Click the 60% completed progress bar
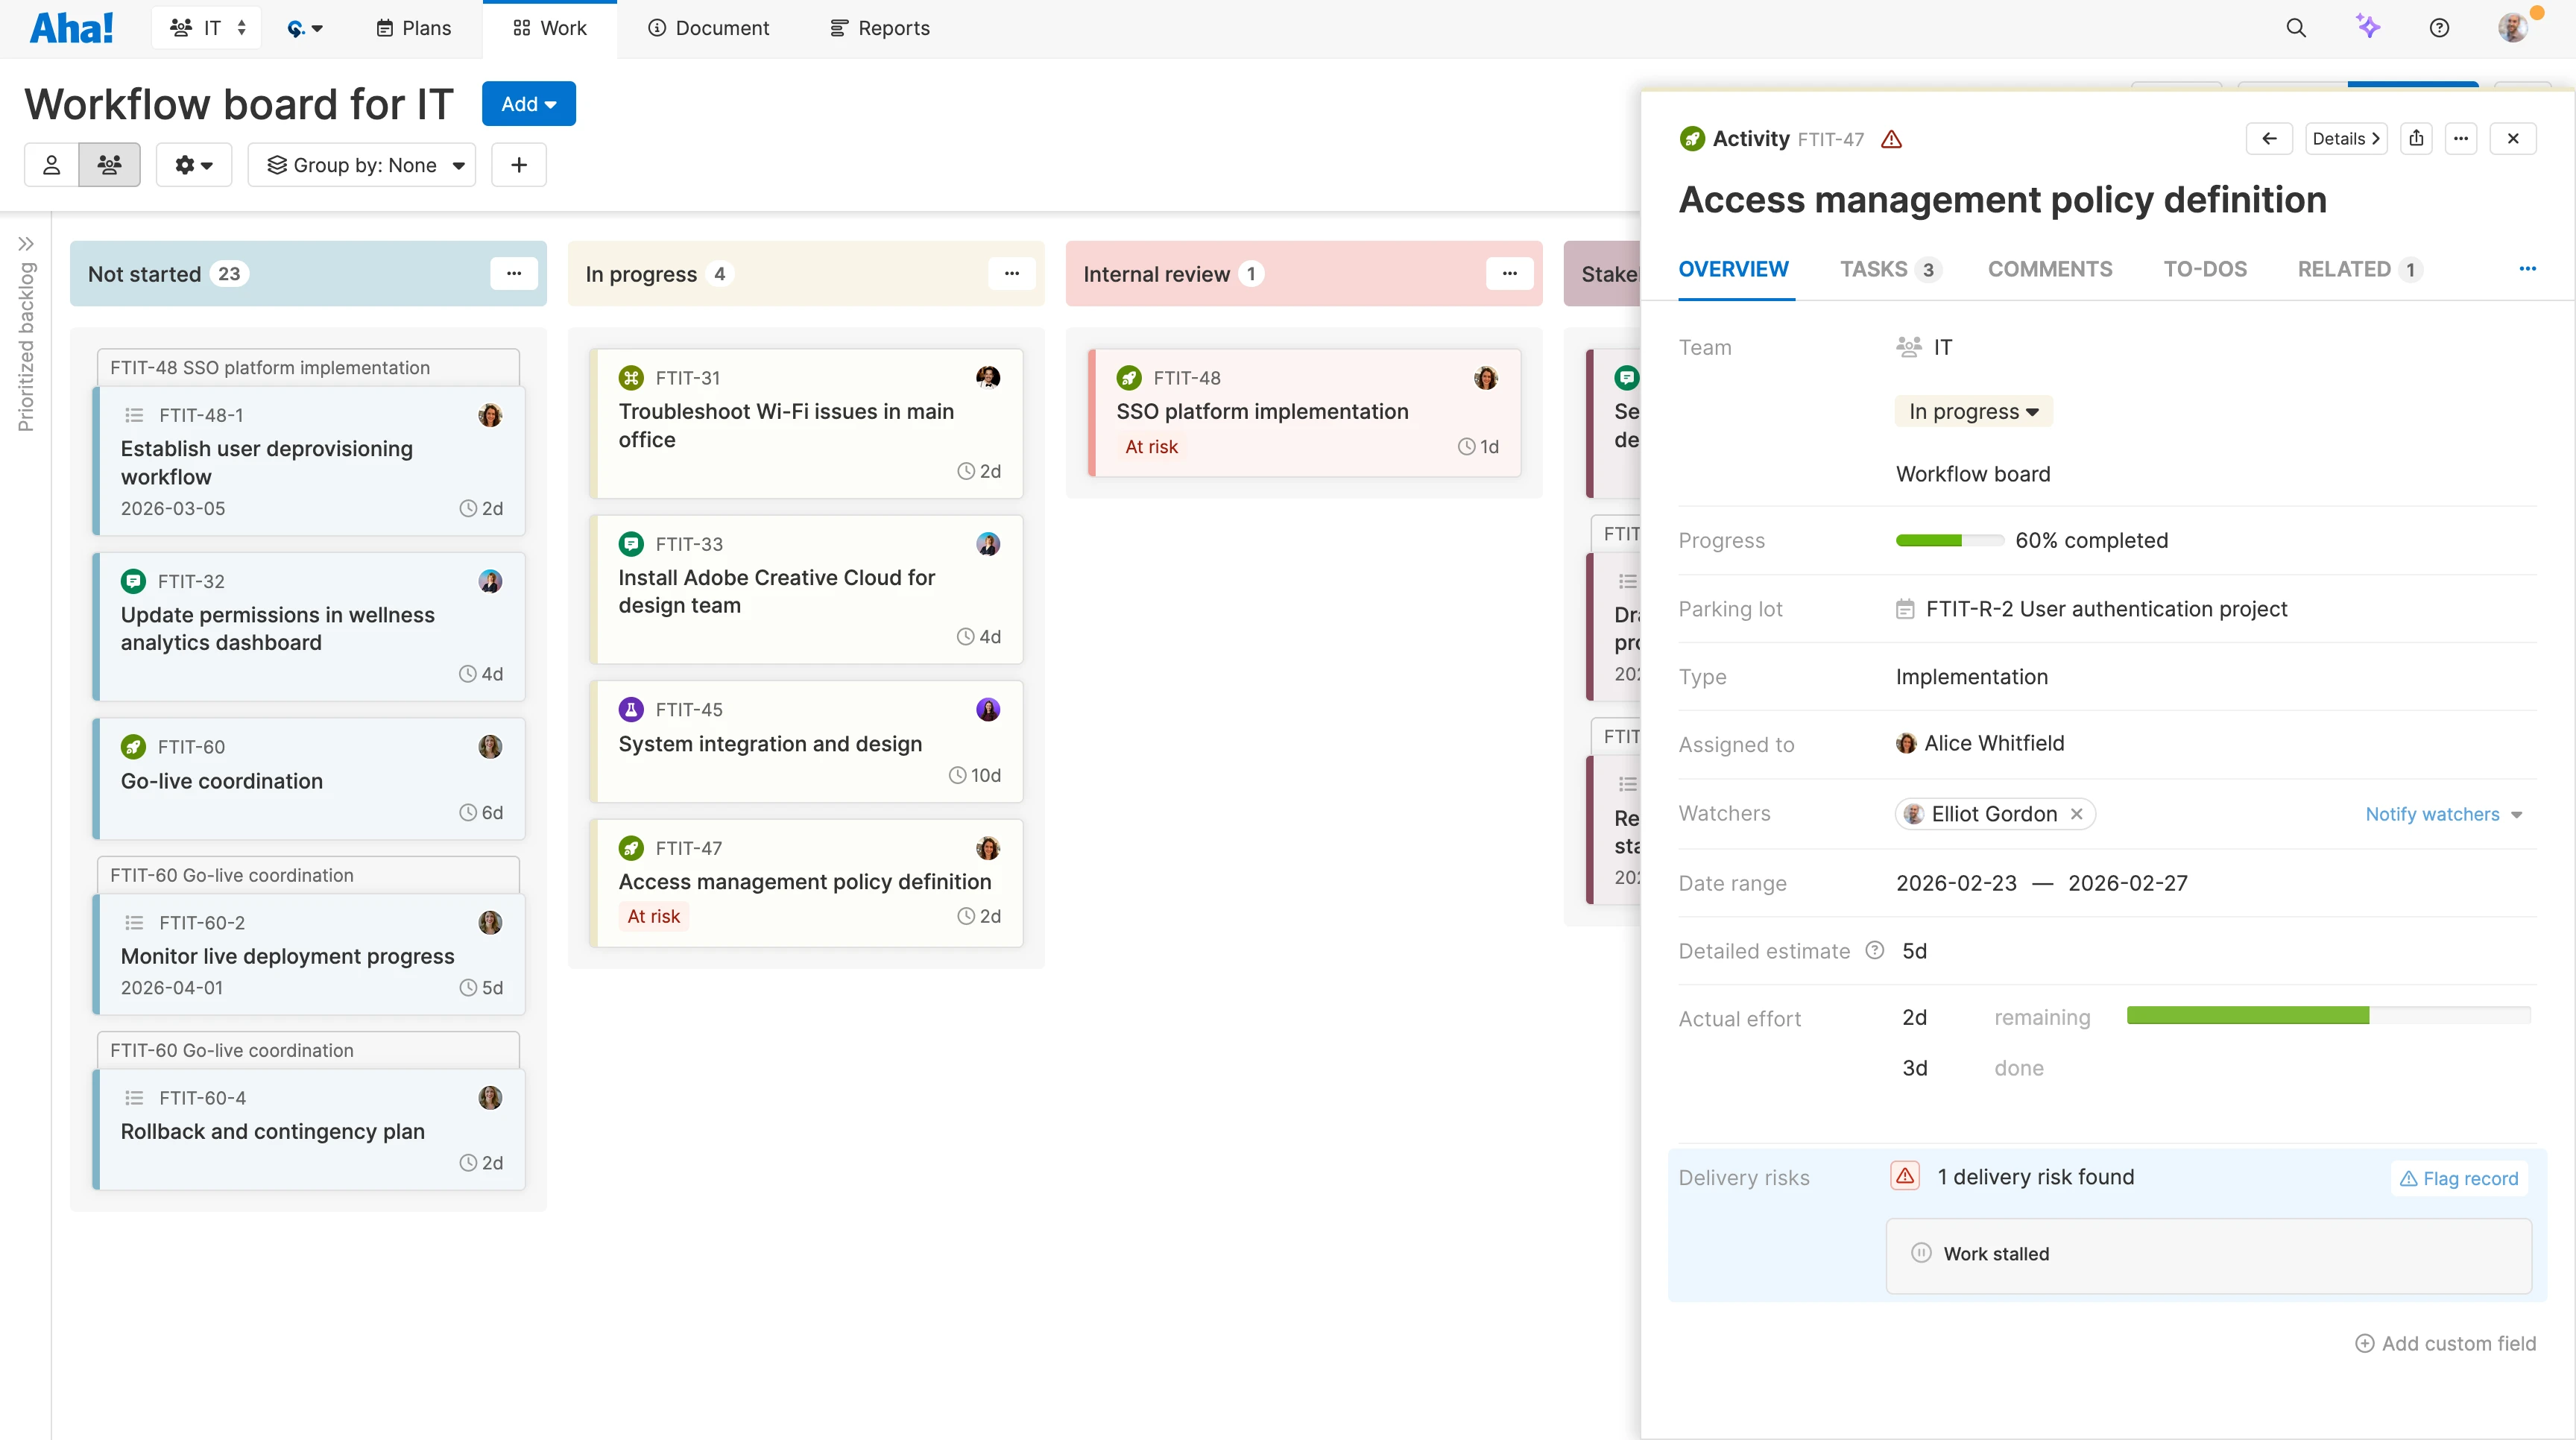This screenshot has height=1440, width=2576. point(1948,540)
